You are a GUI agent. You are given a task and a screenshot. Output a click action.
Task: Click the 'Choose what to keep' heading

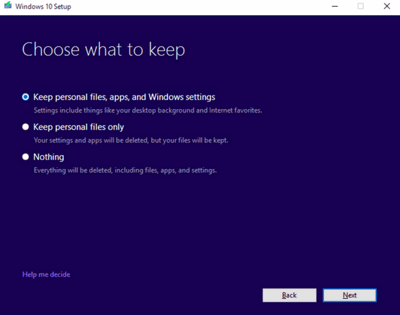click(103, 50)
